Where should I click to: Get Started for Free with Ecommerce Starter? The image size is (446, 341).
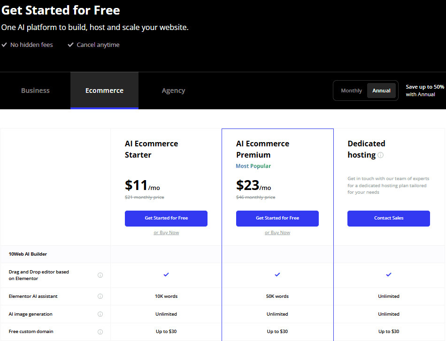(x=166, y=218)
